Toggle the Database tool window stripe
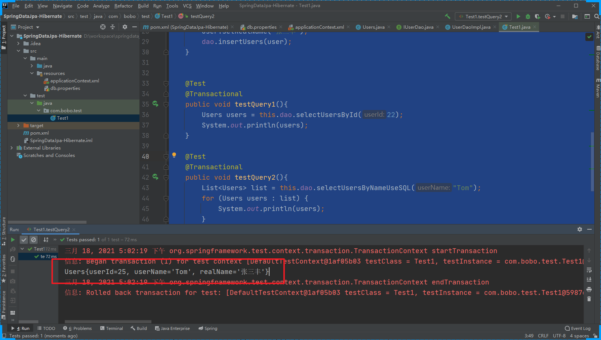 pos(598,58)
